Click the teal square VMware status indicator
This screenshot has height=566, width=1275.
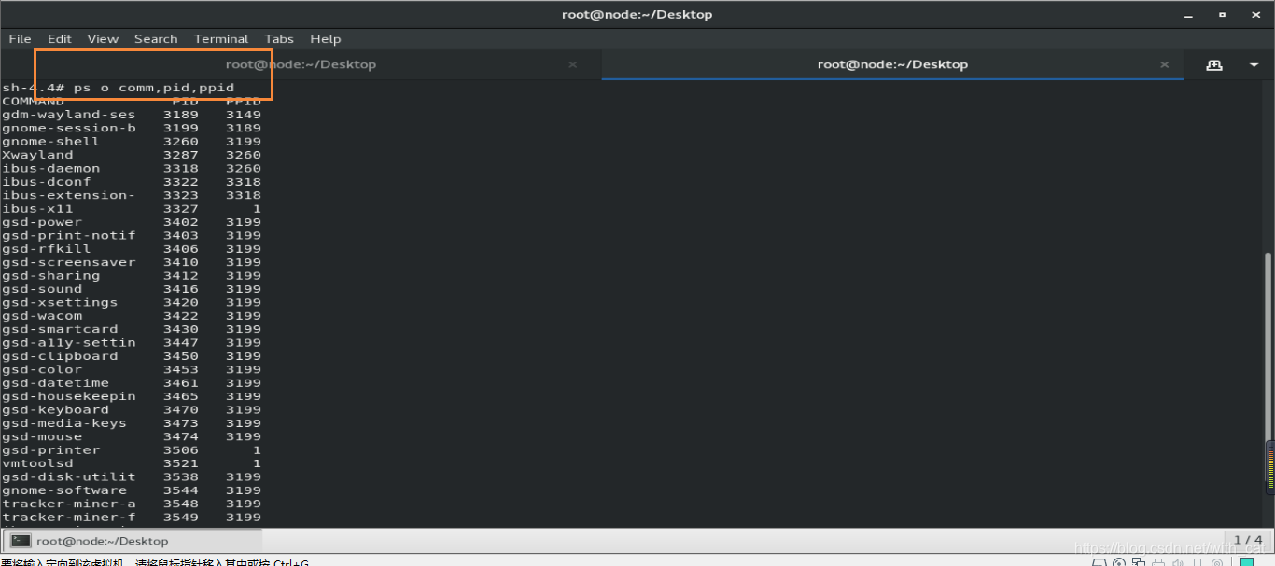[x=1247, y=562]
